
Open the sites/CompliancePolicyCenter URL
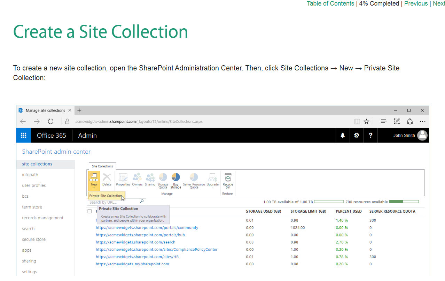(157, 250)
